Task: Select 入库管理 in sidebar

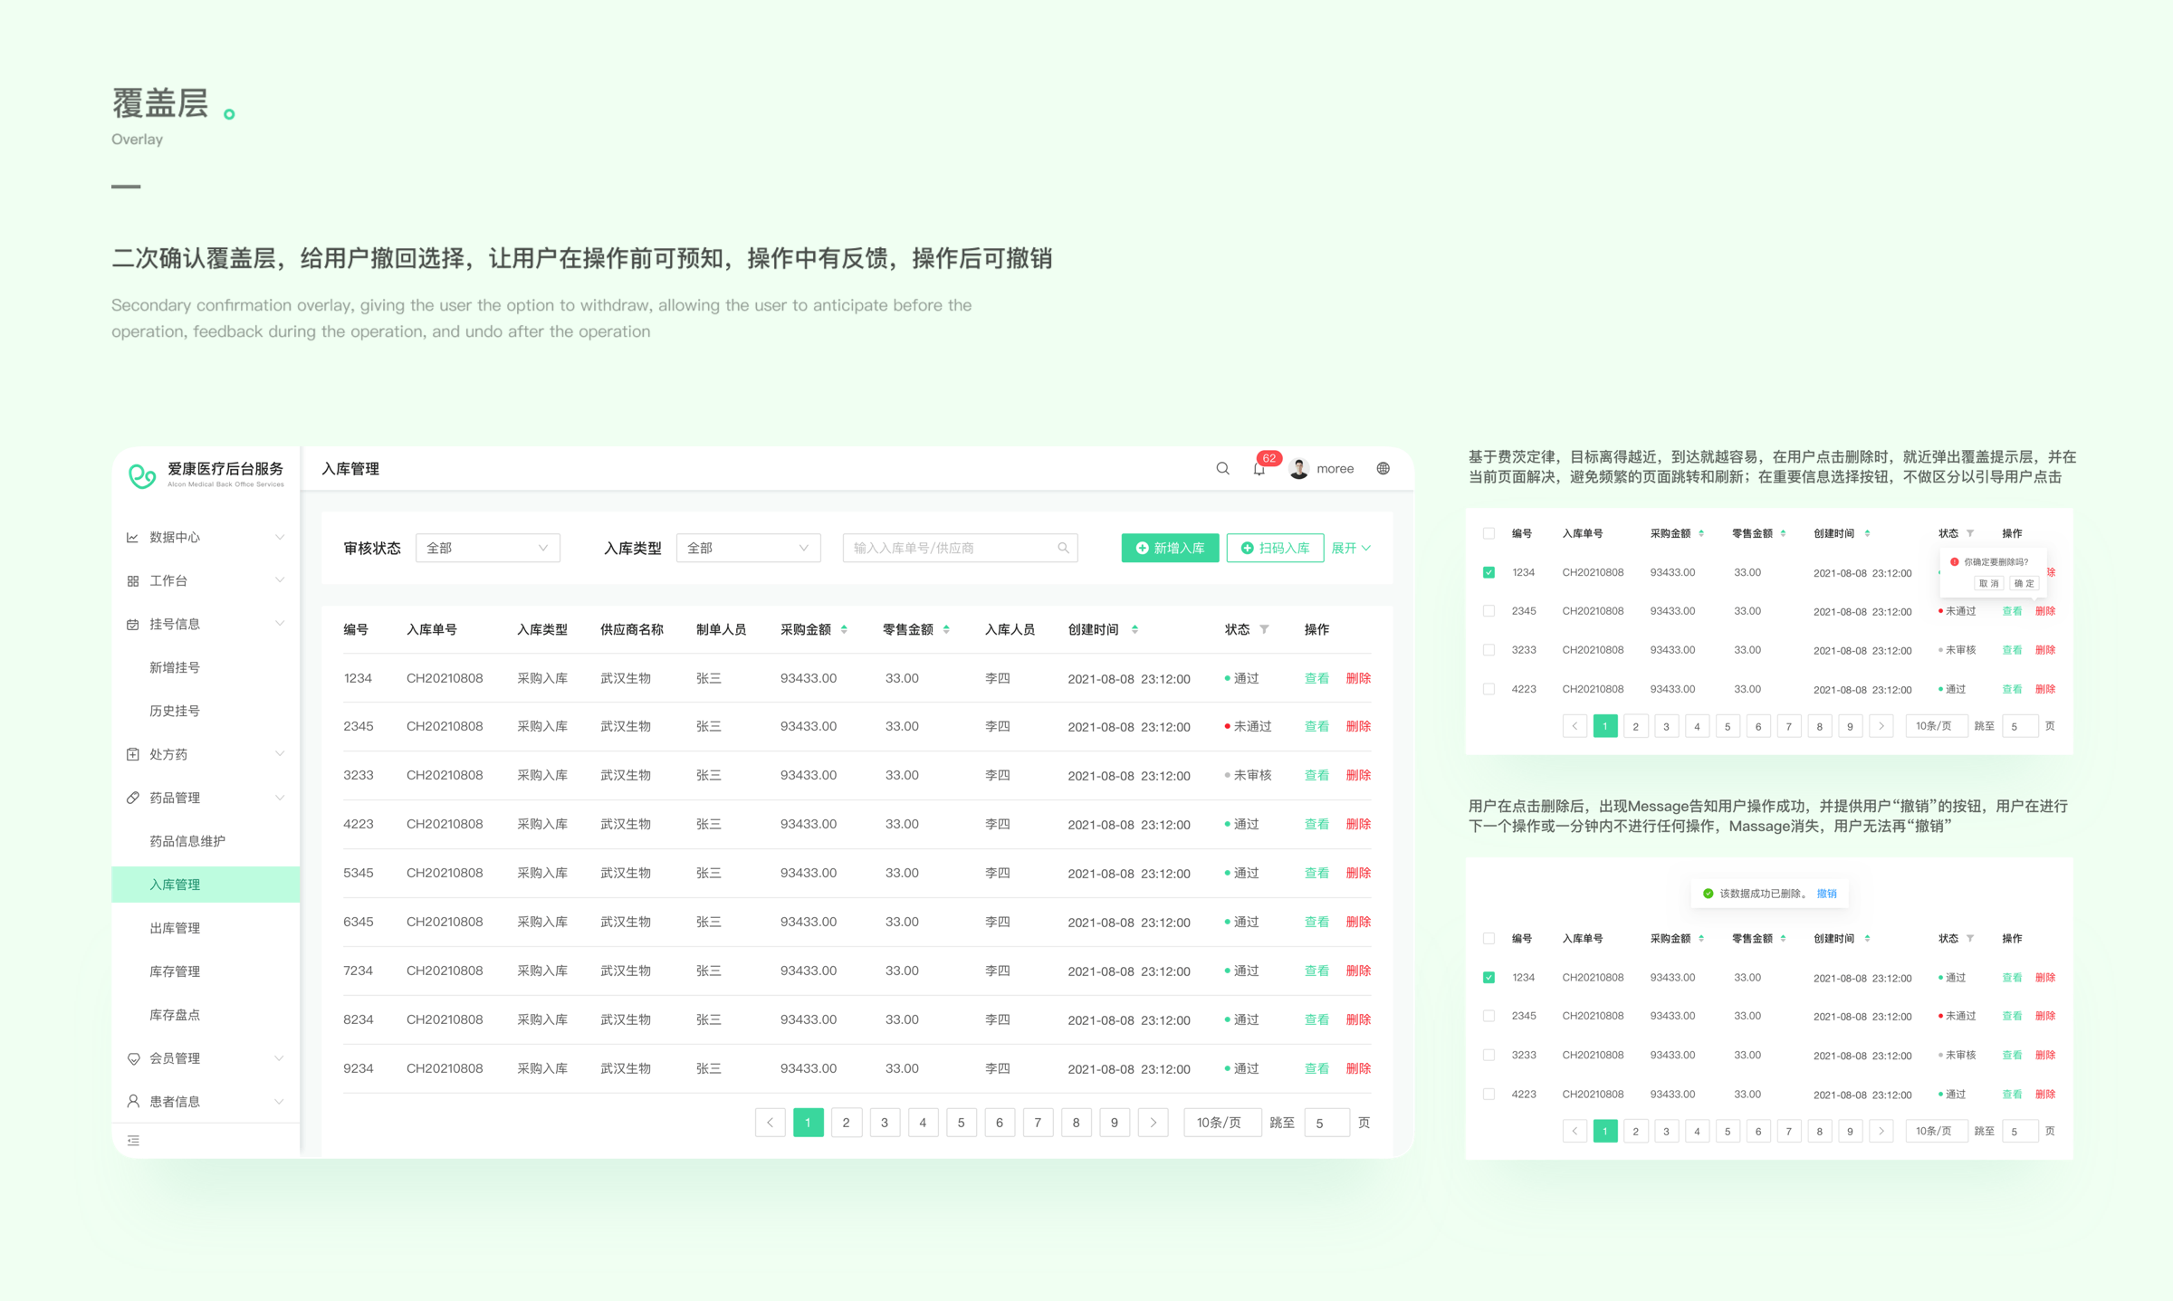Action: [x=206, y=885]
